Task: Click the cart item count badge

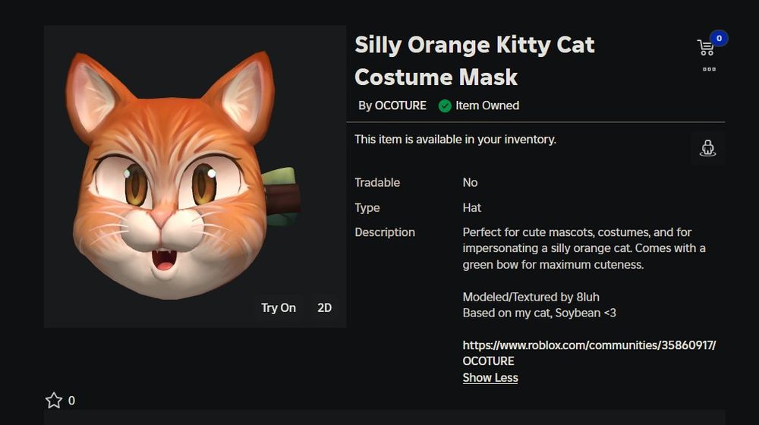Action: [x=719, y=38]
